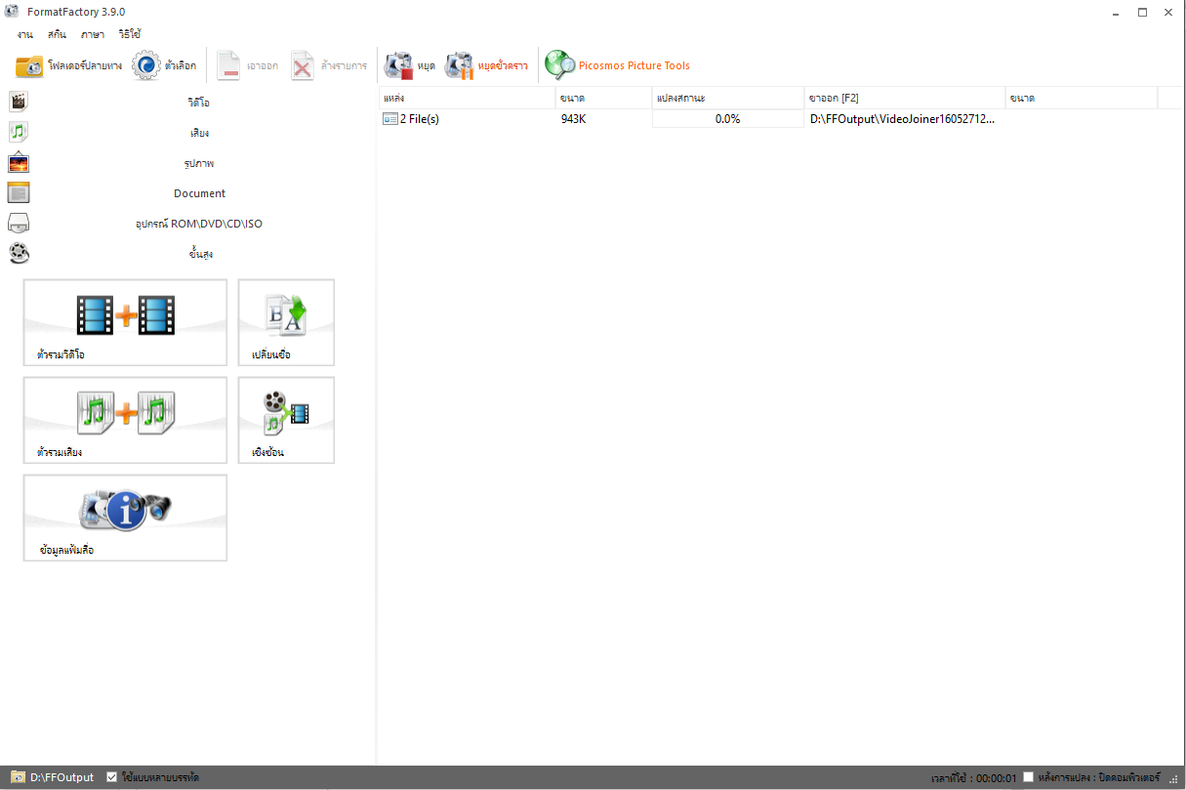This screenshot has width=1186, height=790.
Task: Open the วิธีใช้ menu
Action: tap(130, 34)
